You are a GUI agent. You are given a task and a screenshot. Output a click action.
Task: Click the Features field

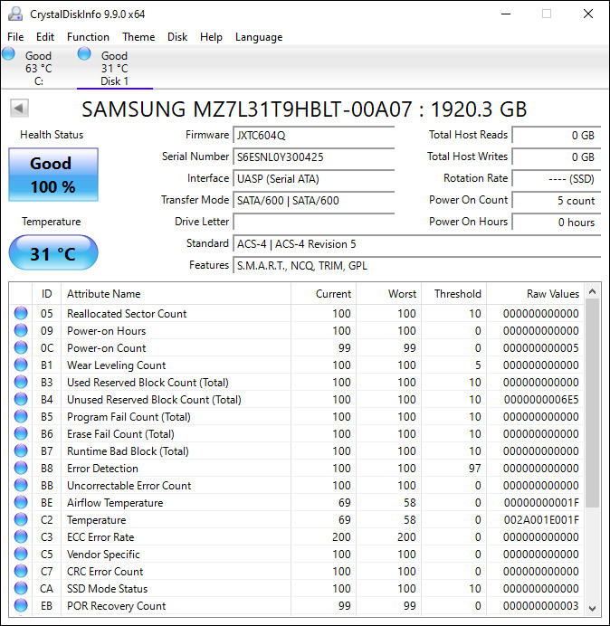pos(416,265)
